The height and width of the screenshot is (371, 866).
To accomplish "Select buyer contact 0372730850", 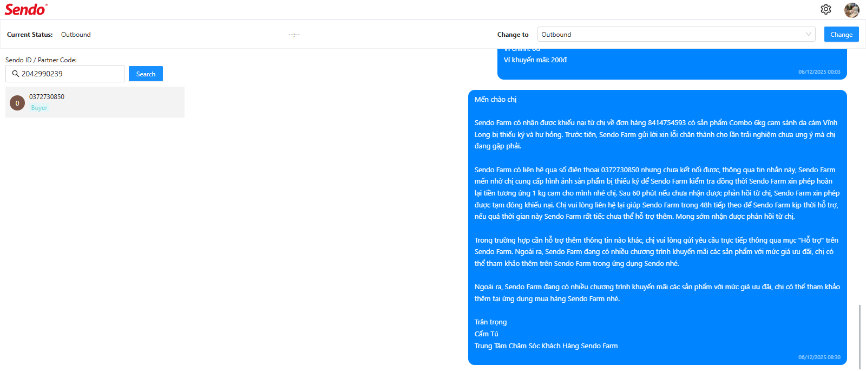I will (x=95, y=102).
